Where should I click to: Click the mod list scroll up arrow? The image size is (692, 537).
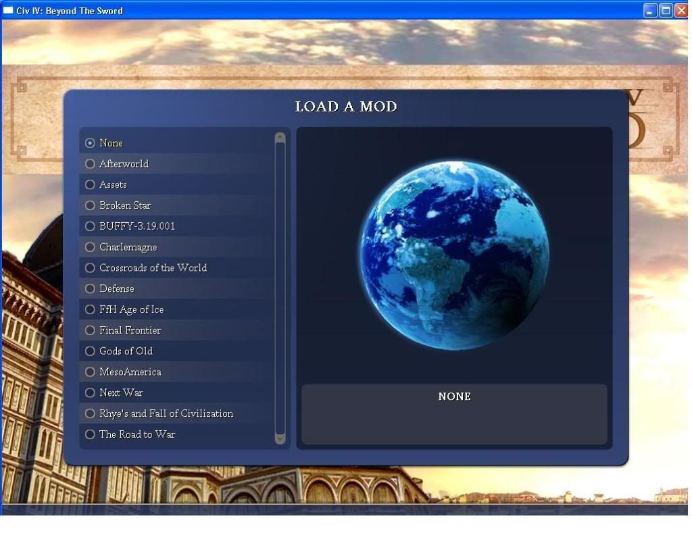(280, 138)
